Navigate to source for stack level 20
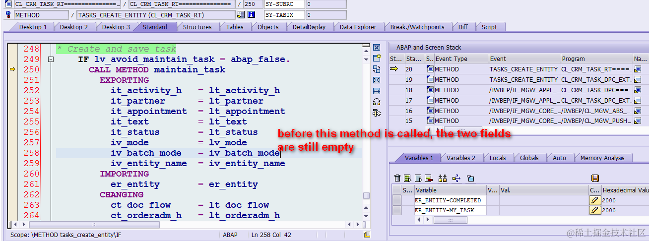 (x=638, y=69)
